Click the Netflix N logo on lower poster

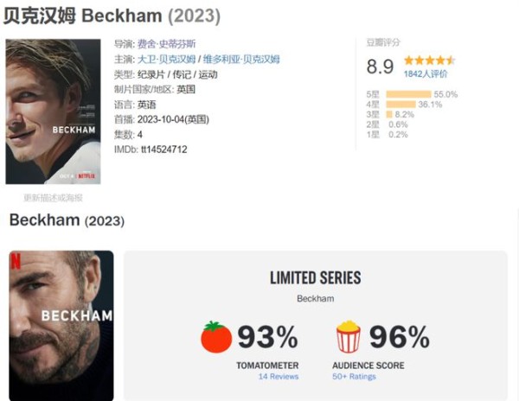click(16, 261)
